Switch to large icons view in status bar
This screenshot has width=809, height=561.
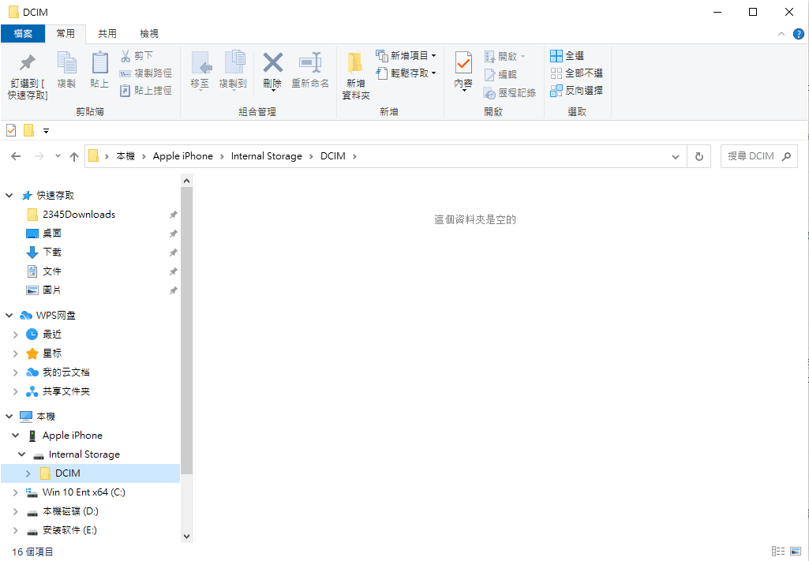(796, 552)
